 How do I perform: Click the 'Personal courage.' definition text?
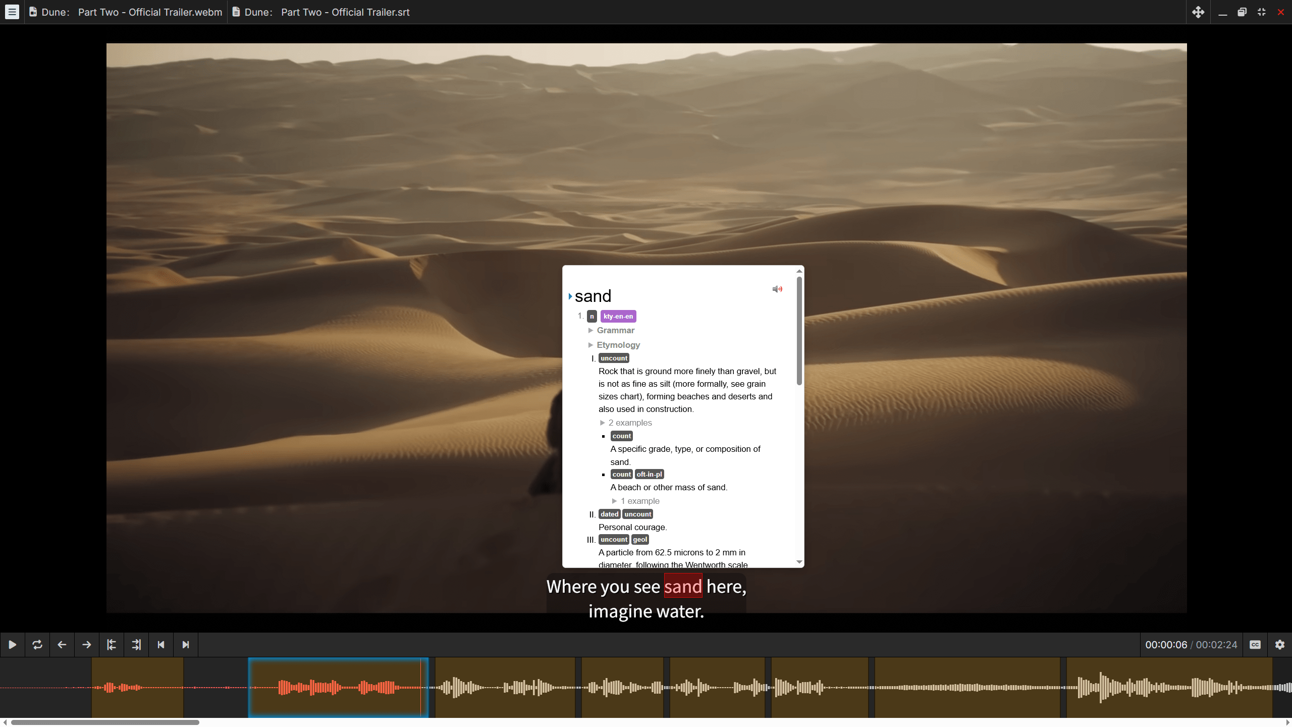pos(632,527)
